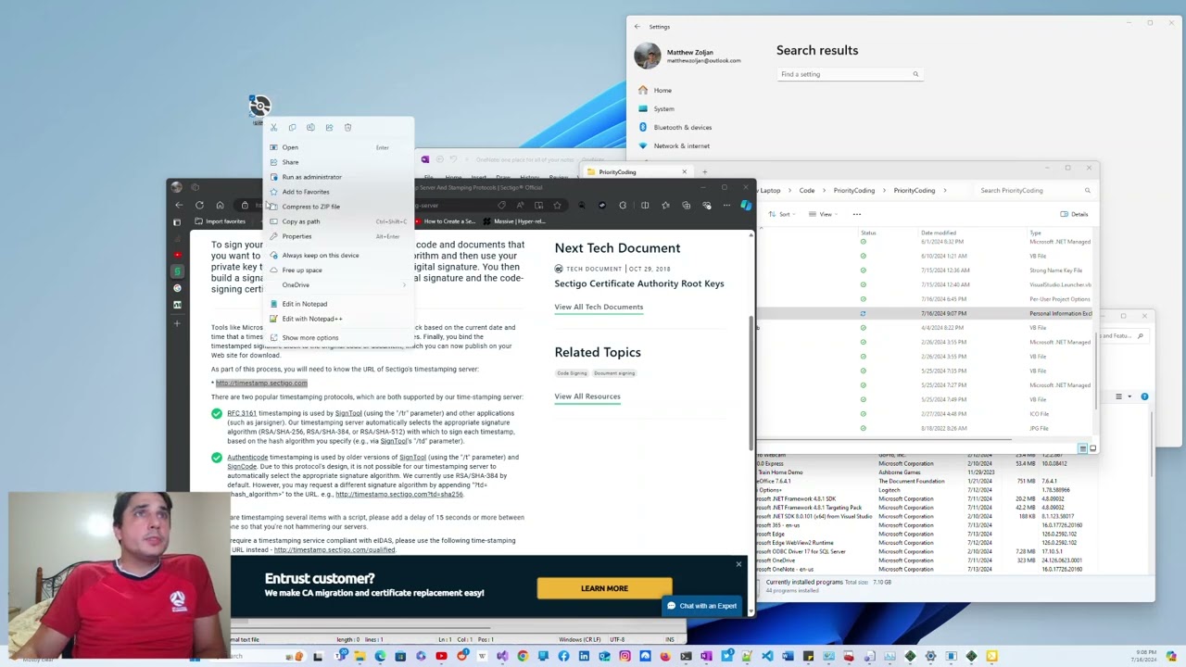Open browser Split screen icon
Viewport: 1186px width, 667px height.
coord(645,205)
